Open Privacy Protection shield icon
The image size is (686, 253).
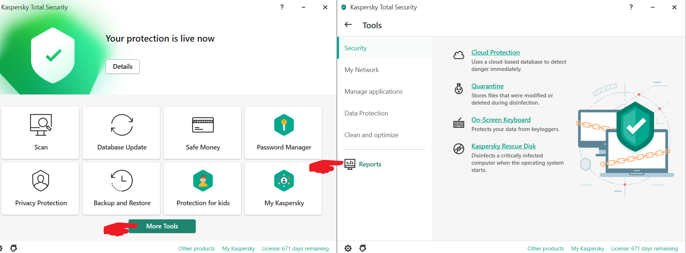pos(41,181)
